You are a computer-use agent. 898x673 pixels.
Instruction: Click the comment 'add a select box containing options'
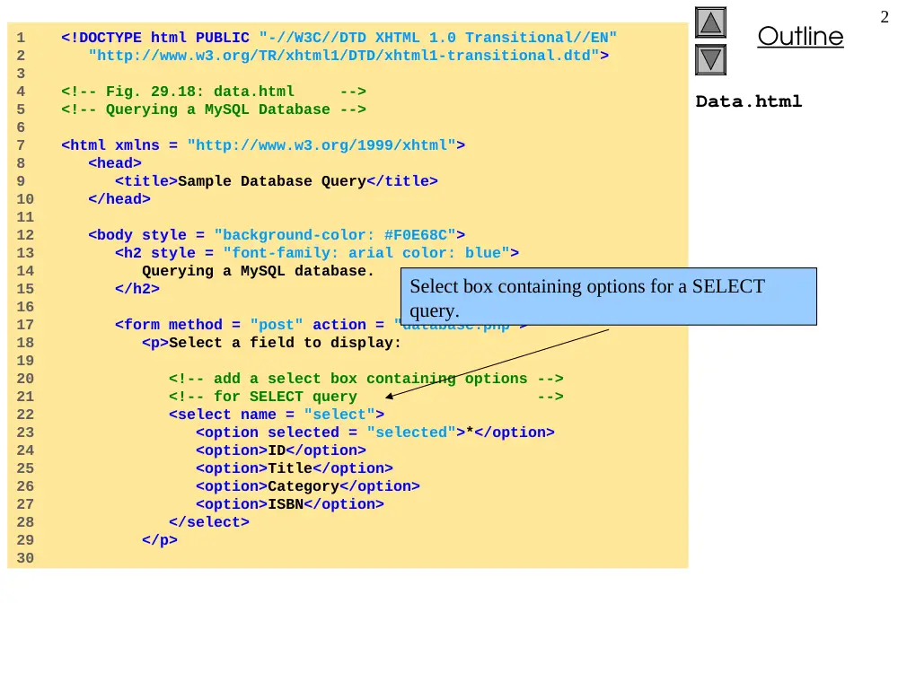tap(366, 379)
